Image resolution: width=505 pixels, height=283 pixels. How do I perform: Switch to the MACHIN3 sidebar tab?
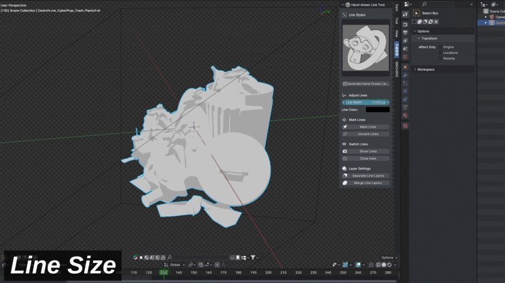pos(397,69)
